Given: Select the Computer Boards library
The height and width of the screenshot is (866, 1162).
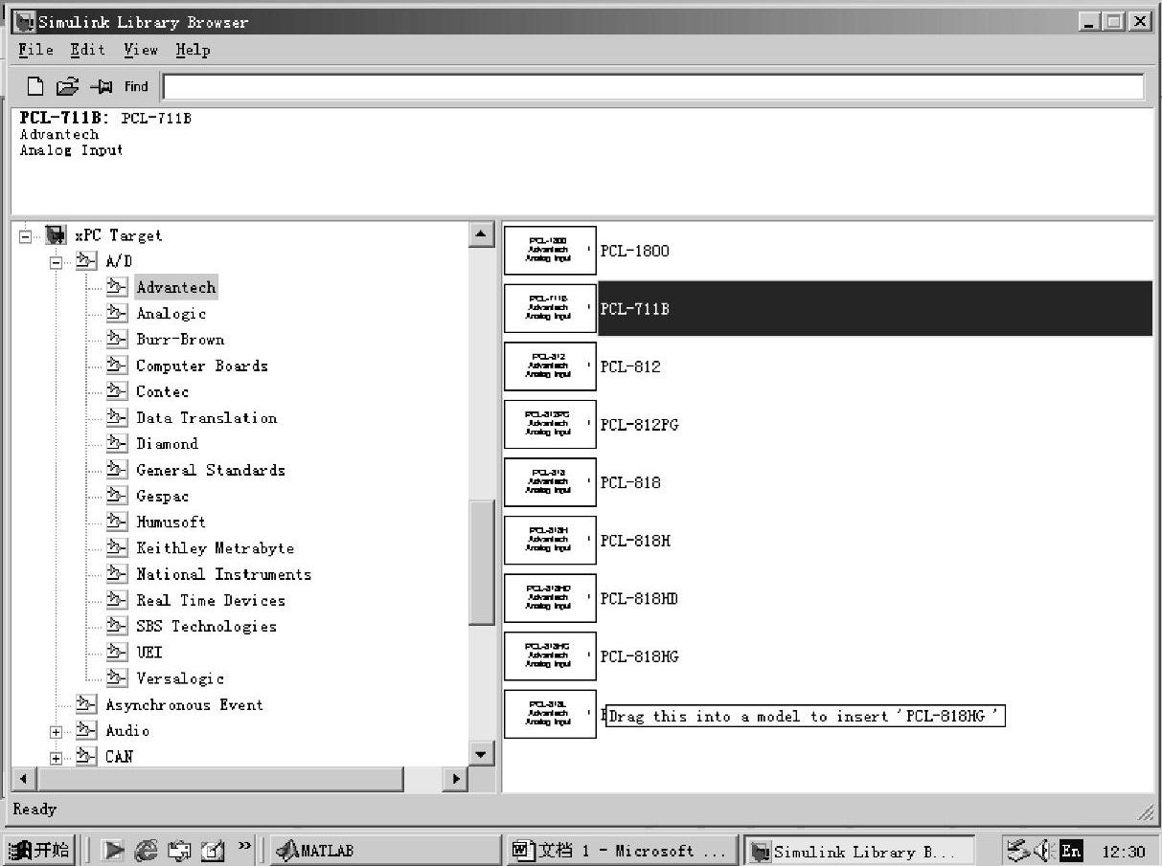Looking at the screenshot, I should click(x=202, y=366).
